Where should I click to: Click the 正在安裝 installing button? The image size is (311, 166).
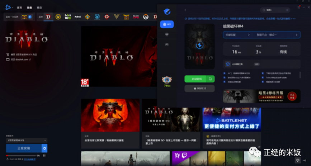pos(24,148)
